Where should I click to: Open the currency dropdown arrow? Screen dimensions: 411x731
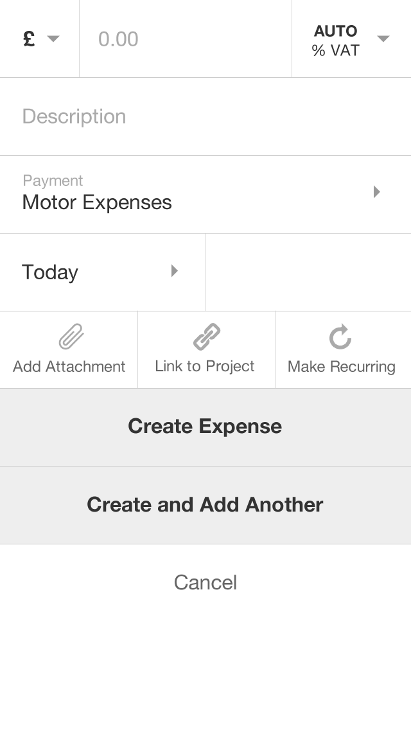(x=53, y=39)
